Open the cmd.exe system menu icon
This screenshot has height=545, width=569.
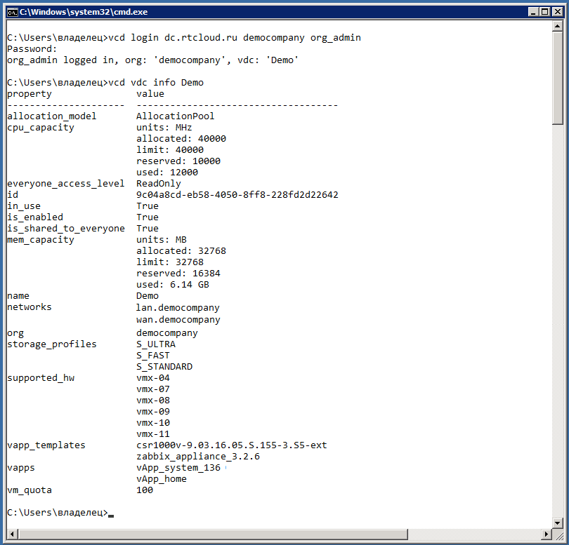(x=11, y=12)
